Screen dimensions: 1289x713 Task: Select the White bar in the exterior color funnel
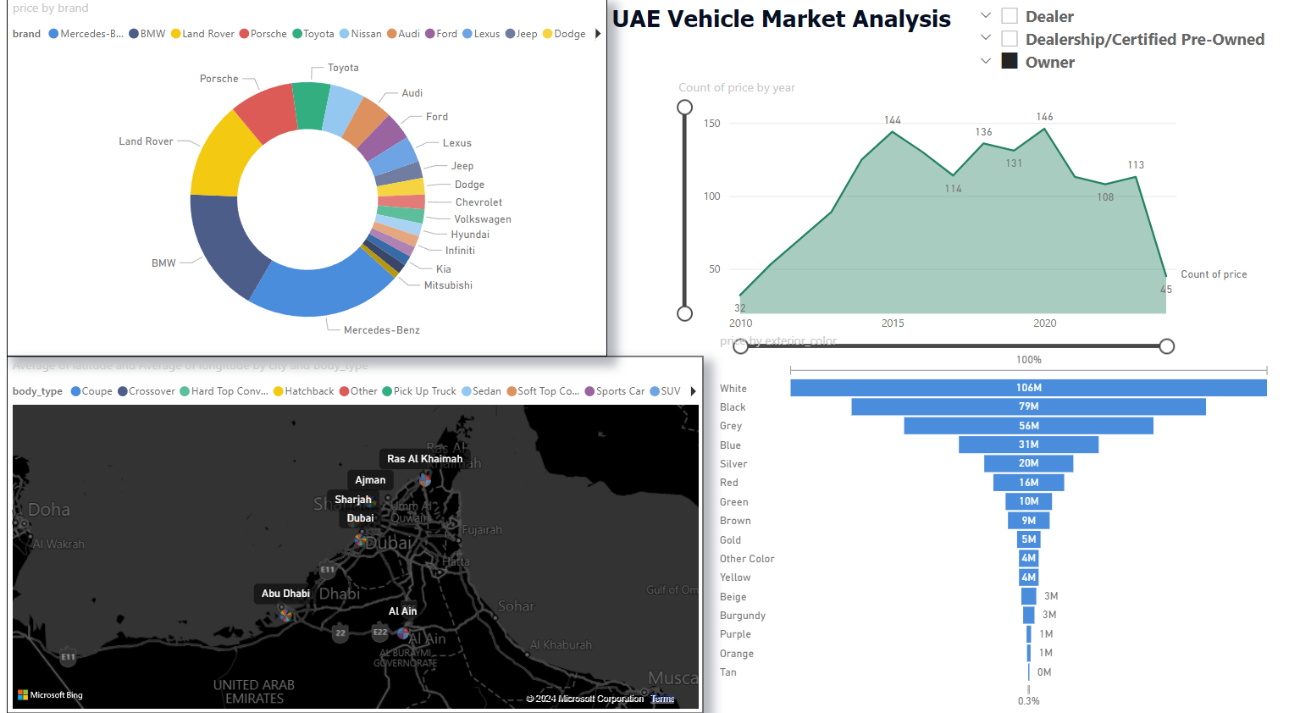pos(1027,388)
